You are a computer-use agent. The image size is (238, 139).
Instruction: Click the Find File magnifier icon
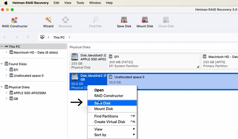(x=95, y=20)
